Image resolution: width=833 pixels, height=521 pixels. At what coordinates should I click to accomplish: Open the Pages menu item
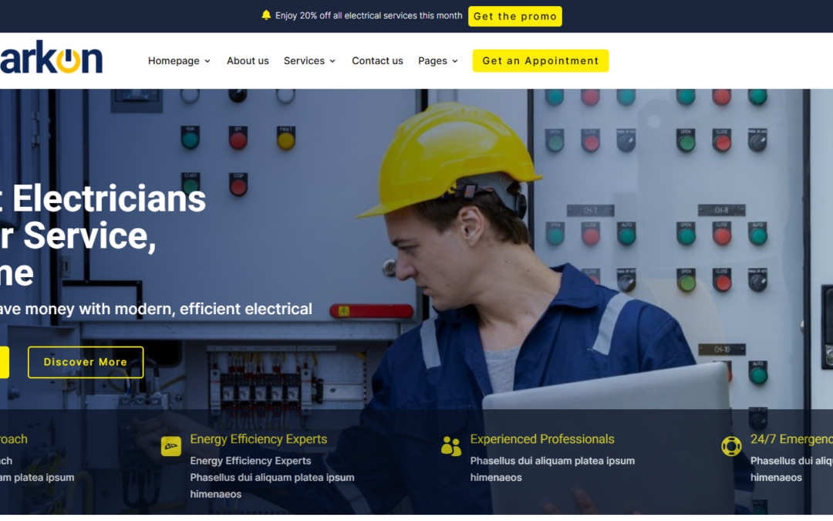433,61
